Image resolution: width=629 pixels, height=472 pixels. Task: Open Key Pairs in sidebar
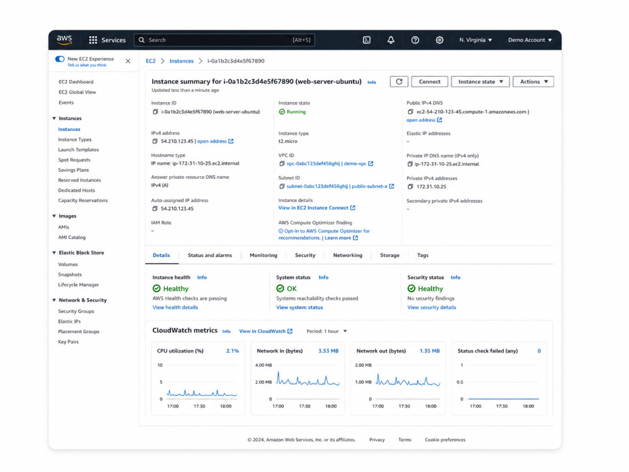click(x=68, y=342)
